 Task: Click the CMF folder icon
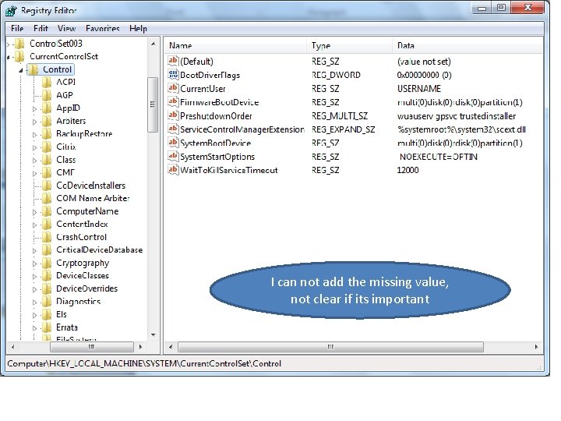point(47,172)
